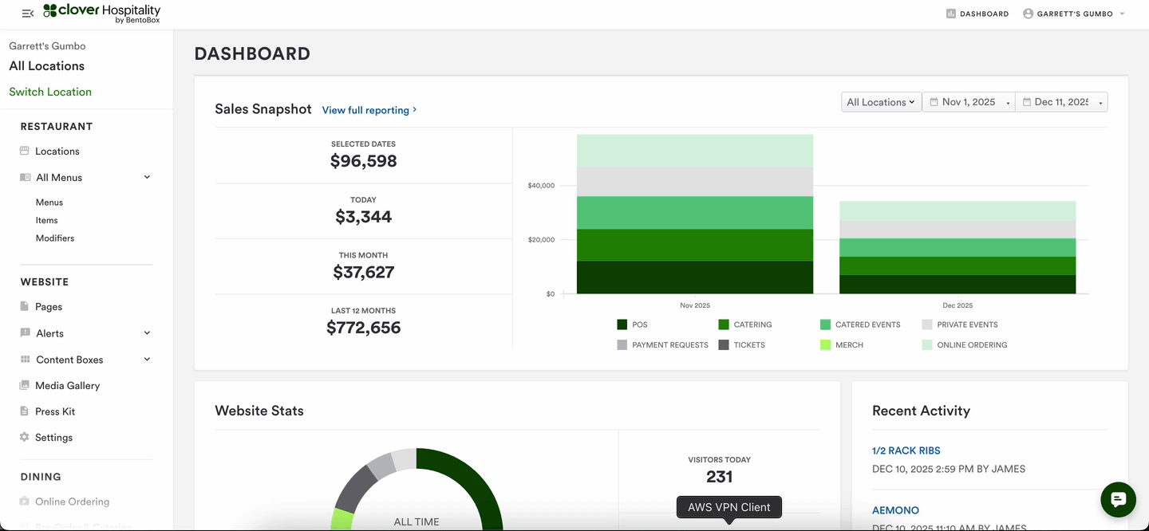Open the Garrett's Gumbo account dropdown

point(1074,14)
